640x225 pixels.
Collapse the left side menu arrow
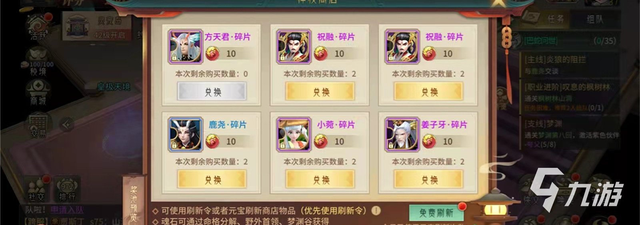pos(67,124)
